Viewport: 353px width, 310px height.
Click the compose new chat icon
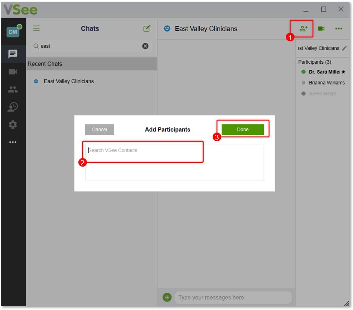[x=147, y=28]
